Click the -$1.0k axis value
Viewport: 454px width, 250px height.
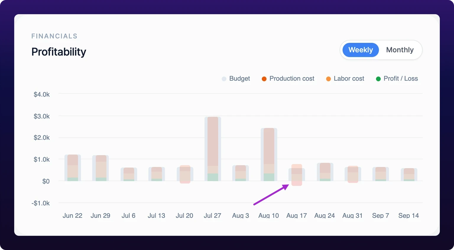click(41, 203)
